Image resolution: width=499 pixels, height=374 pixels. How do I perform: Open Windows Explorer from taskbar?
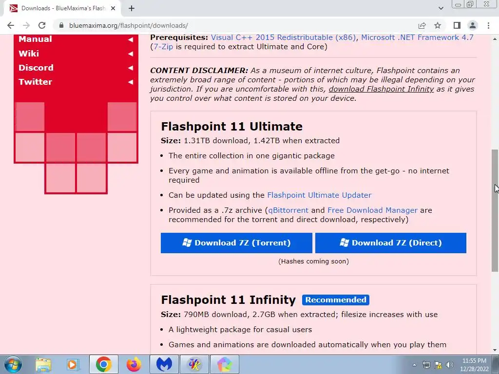[x=43, y=364]
